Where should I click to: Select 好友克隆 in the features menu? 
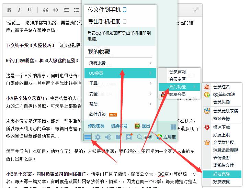coord(222,174)
